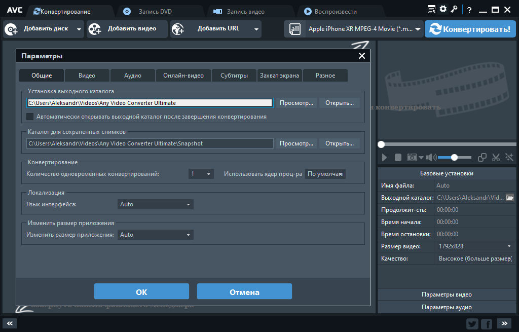Select the Видео settings tab
The image size is (519, 332).
[87, 76]
